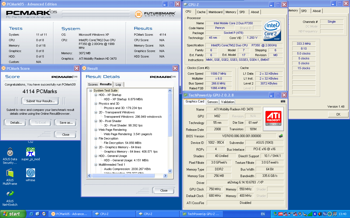Click the GPU-Z screenshot camera icon
This screenshot has width=350, height=218.
tap(283, 101)
